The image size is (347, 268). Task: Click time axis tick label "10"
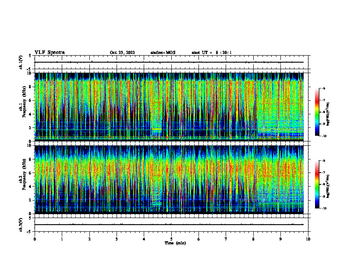tap(308, 239)
